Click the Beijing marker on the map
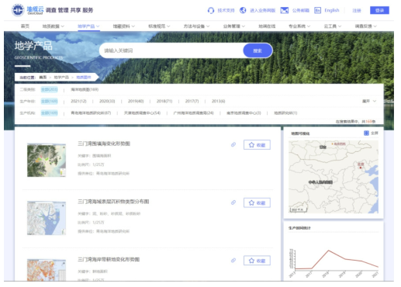Viewport: 401px width, 287px height. point(361,168)
